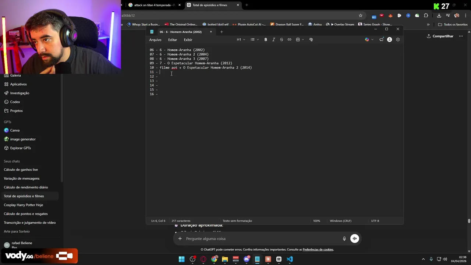Open the Dragon Ball Super bookmark
471x265 pixels.
coord(287,24)
